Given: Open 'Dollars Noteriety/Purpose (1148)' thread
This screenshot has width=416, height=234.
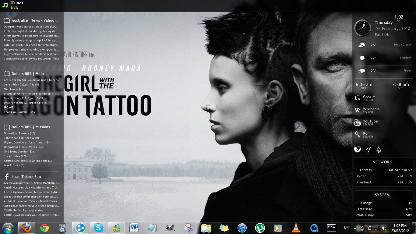Looking at the screenshot, I should 26,103.
